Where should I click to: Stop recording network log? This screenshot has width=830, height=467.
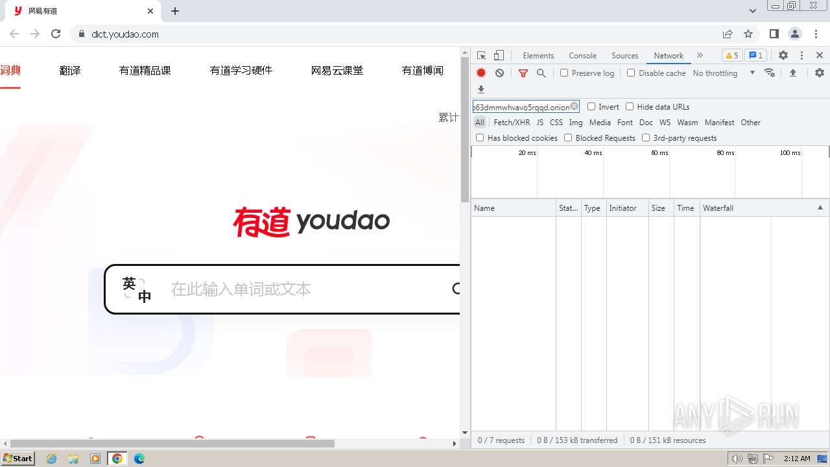(481, 73)
